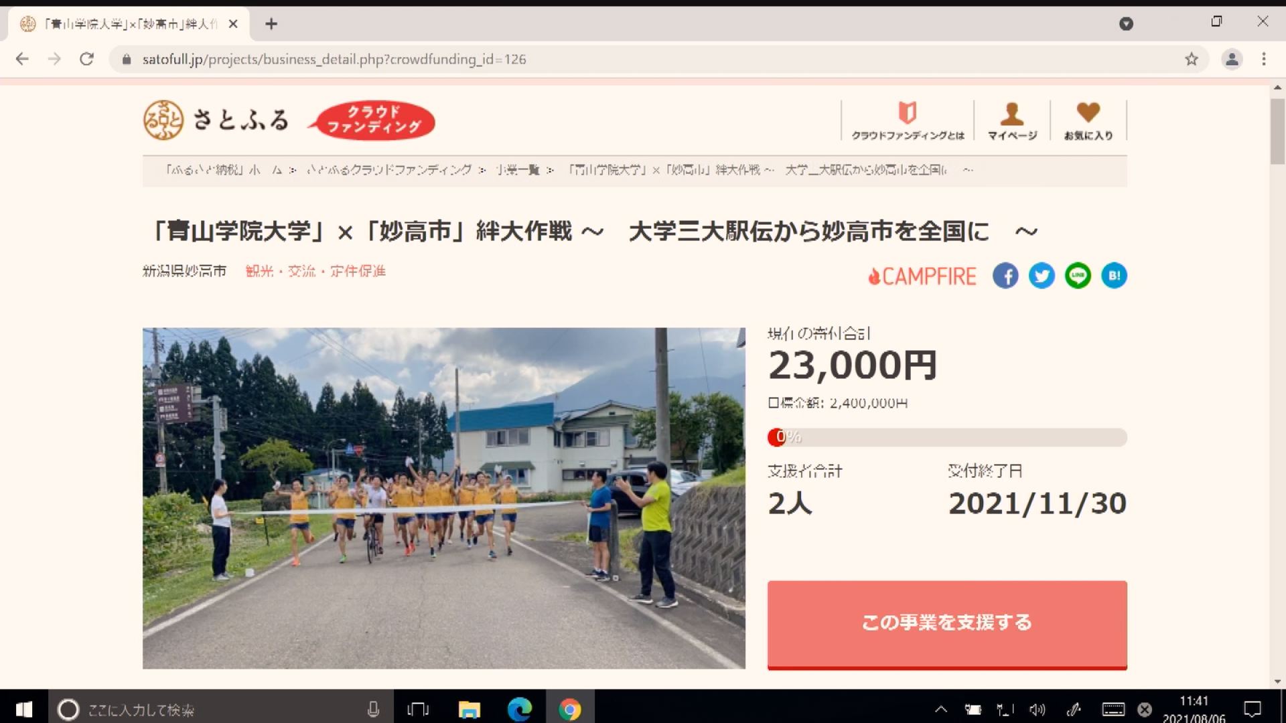Click この事業を支援する button
Viewport: 1286px width, 723px height.
[947, 623]
